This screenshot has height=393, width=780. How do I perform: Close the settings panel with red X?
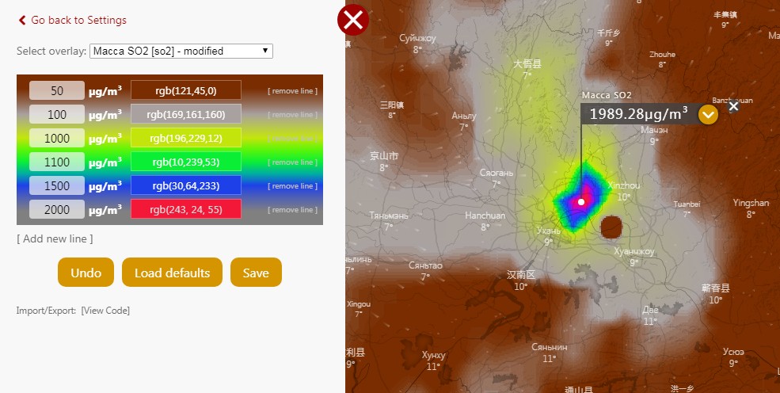[x=353, y=20]
